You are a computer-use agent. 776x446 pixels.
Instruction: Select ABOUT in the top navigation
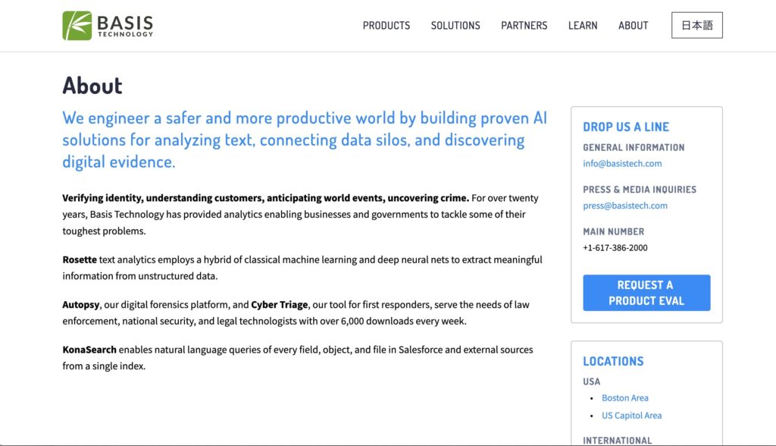[633, 25]
